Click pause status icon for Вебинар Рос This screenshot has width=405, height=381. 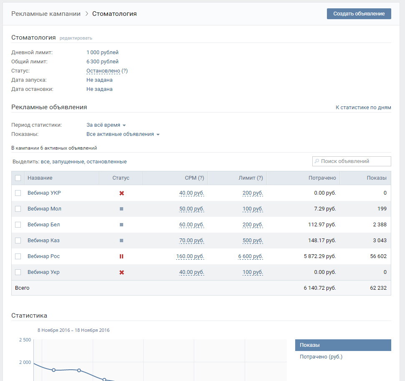[x=121, y=256]
